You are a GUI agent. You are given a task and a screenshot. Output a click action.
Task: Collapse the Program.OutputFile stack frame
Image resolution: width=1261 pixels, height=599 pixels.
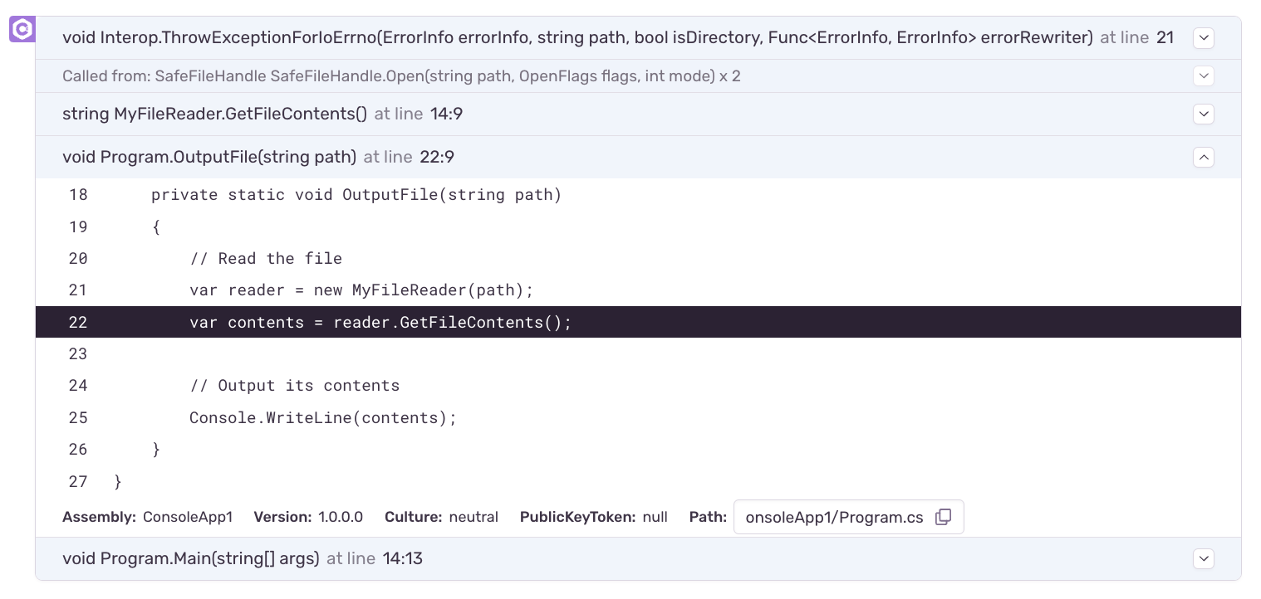tap(1204, 157)
